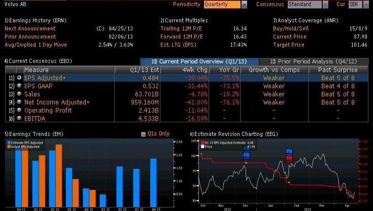Select the EPS Adjusted+ radio button
Screen dimensions: 373x211
[x=19, y=78]
